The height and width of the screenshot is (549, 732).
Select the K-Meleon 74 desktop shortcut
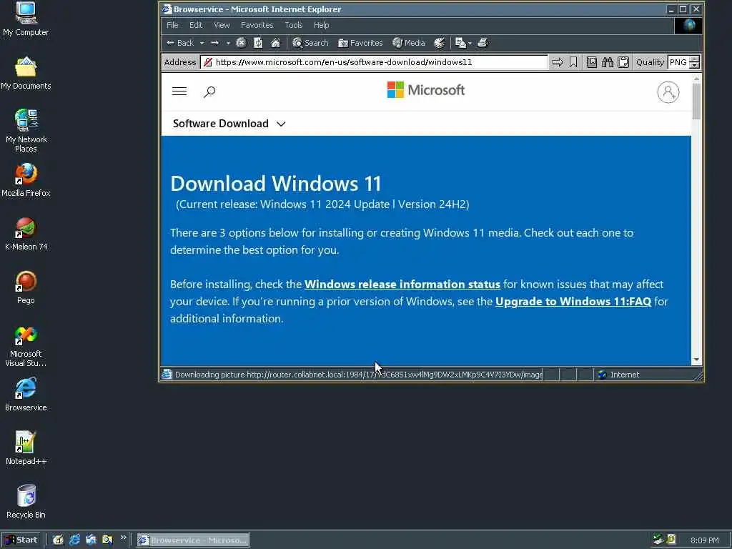pos(26,234)
